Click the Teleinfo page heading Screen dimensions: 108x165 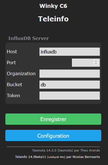tap(53, 19)
